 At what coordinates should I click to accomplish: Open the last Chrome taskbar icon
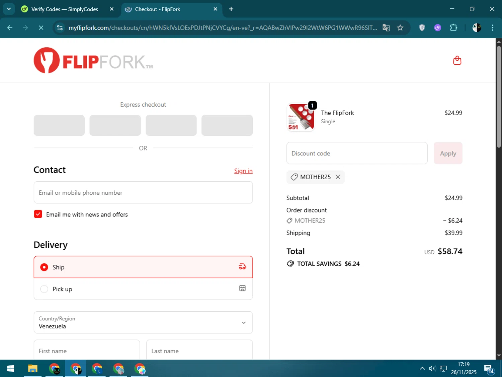pyautogui.click(x=140, y=369)
